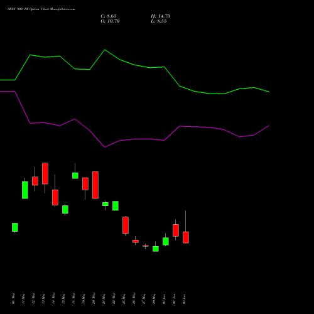This screenshot has width=314, height=314.
Task: Click the high value H: 14.70
Action: pyautogui.click(x=160, y=16)
